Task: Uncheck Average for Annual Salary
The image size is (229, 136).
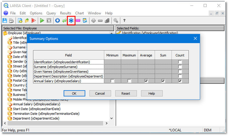Action: (x=146, y=81)
